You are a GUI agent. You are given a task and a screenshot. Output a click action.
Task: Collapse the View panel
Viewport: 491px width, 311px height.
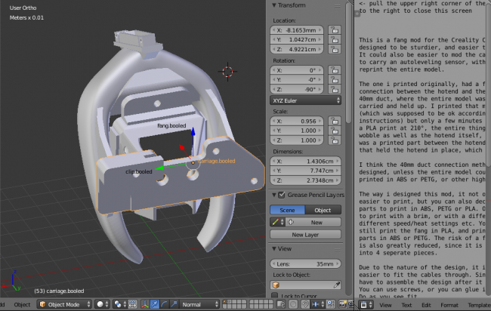[x=274, y=249]
